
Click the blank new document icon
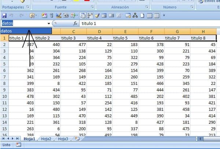(142, 15)
